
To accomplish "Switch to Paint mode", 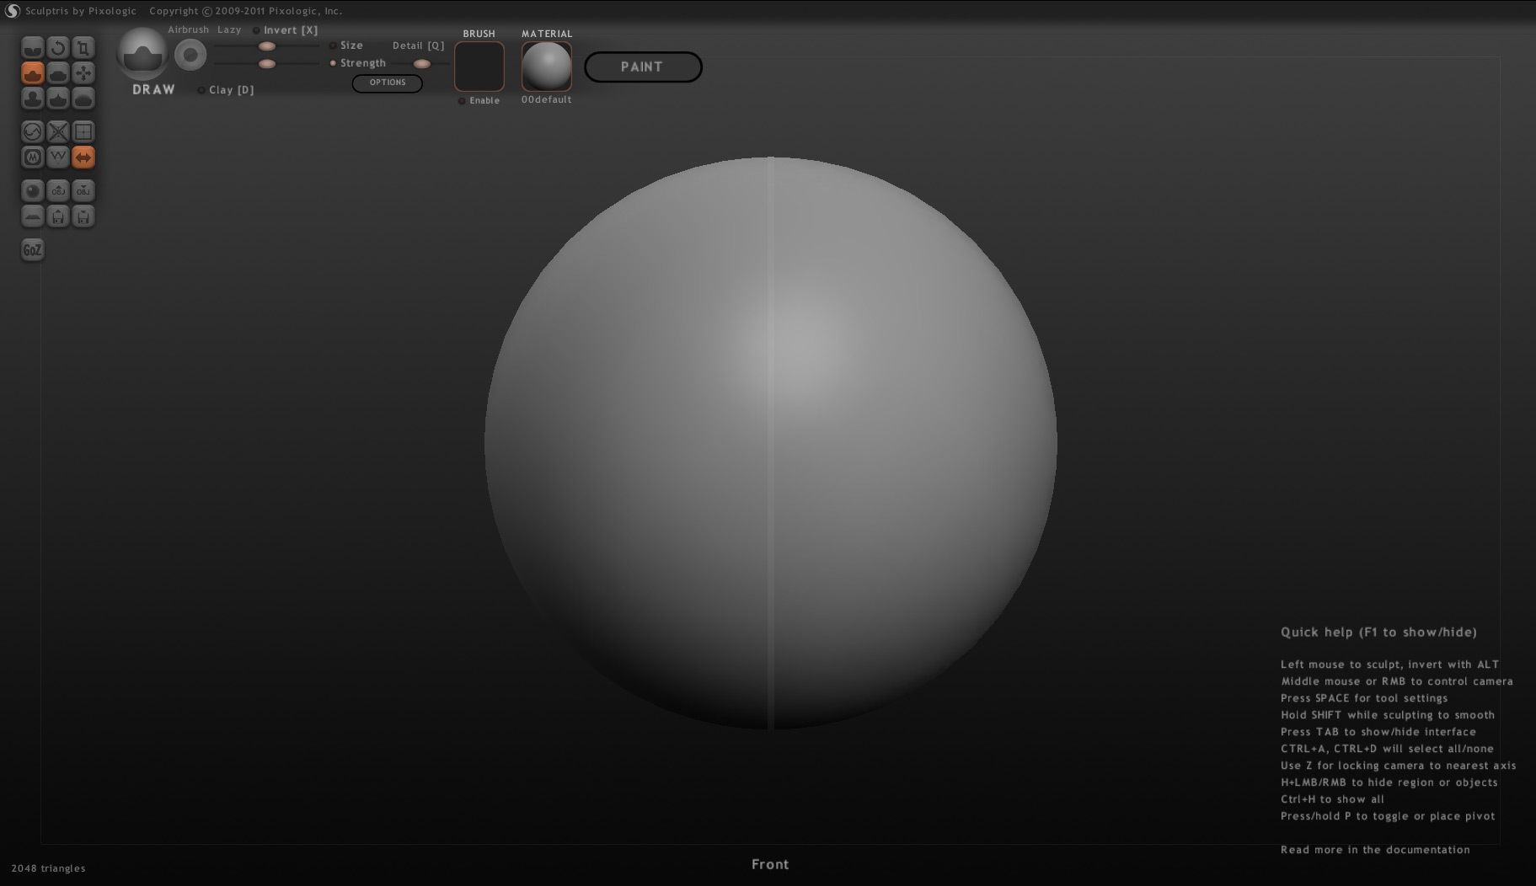I will click(x=642, y=67).
